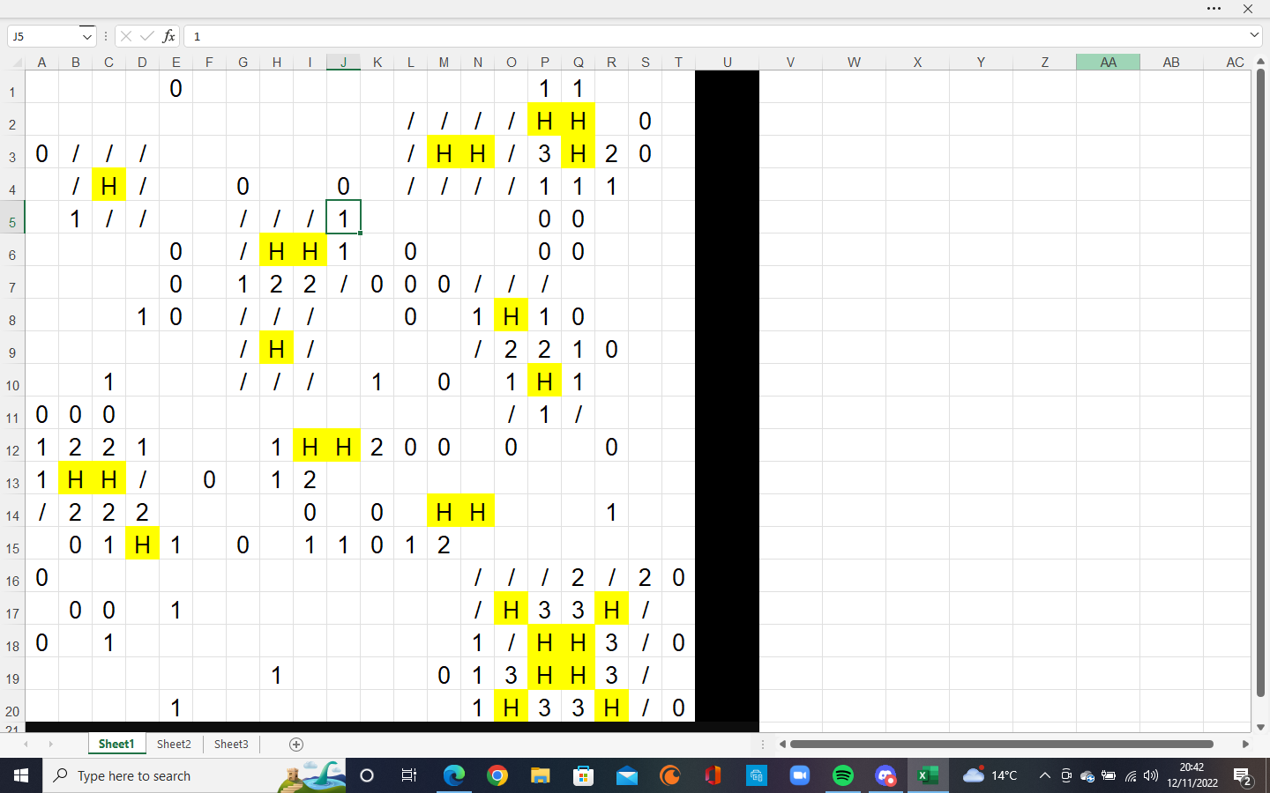This screenshot has height=793, width=1270.
Task: Open the notification center icon
Action: (1243, 776)
